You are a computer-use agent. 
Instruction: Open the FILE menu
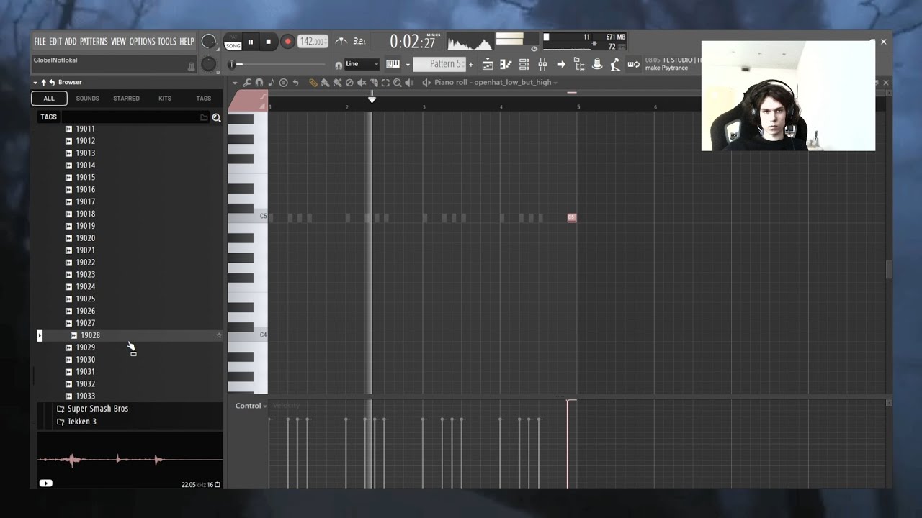click(40, 42)
